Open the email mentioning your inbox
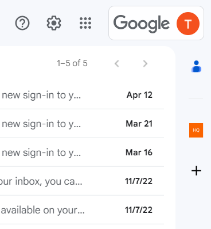Screen dimensions: 211x229 (82, 181)
